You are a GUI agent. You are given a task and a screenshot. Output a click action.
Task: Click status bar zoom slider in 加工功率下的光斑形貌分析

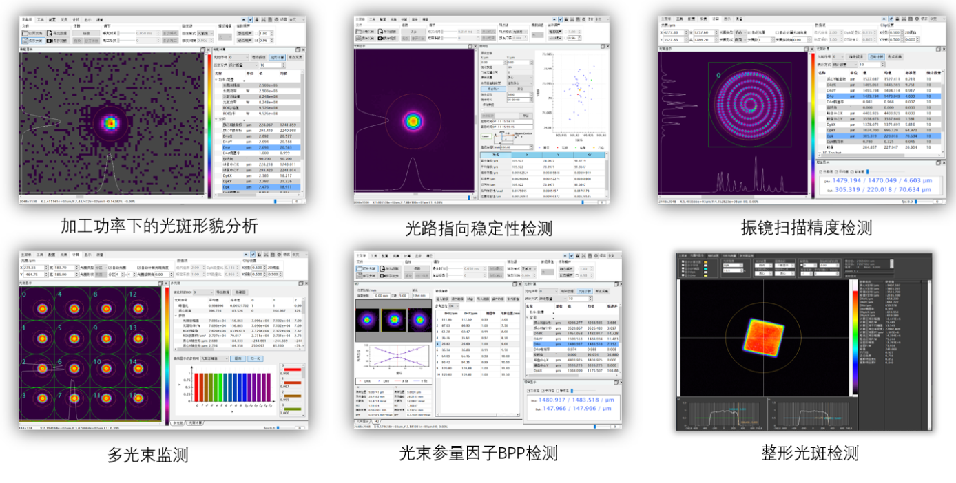point(284,201)
